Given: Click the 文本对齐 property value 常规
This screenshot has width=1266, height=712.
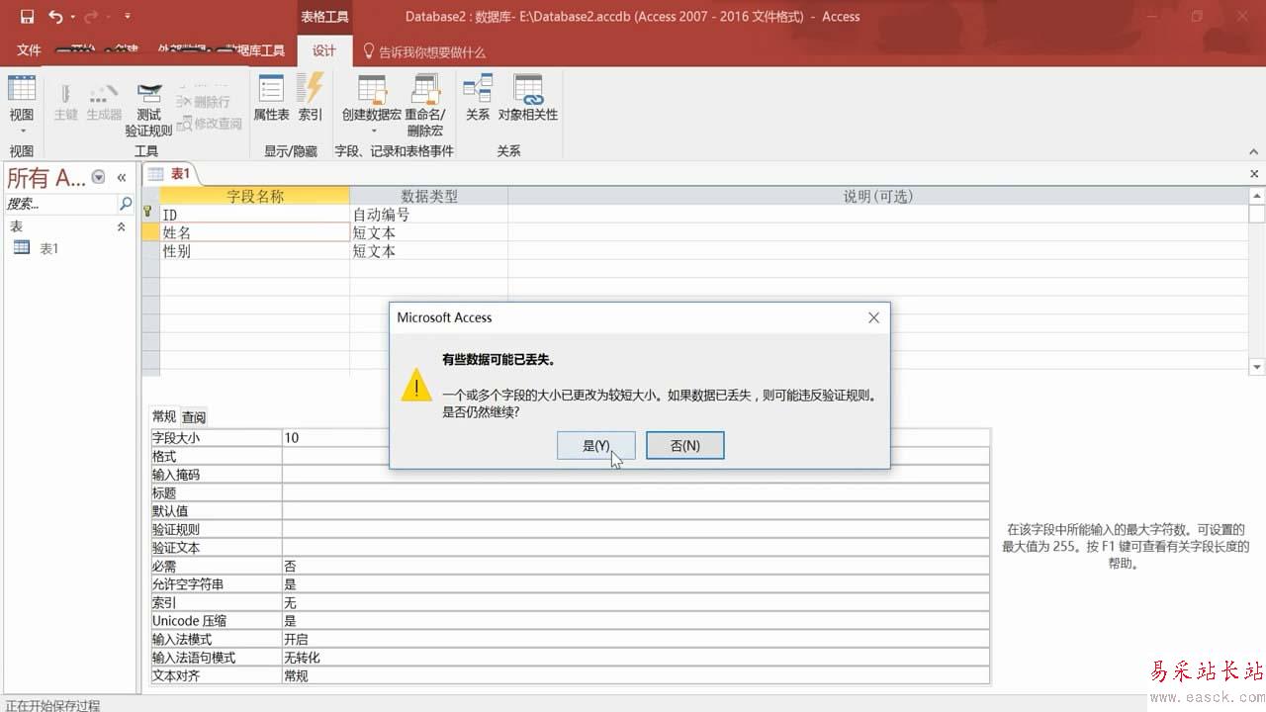Looking at the screenshot, I should 636,675.
